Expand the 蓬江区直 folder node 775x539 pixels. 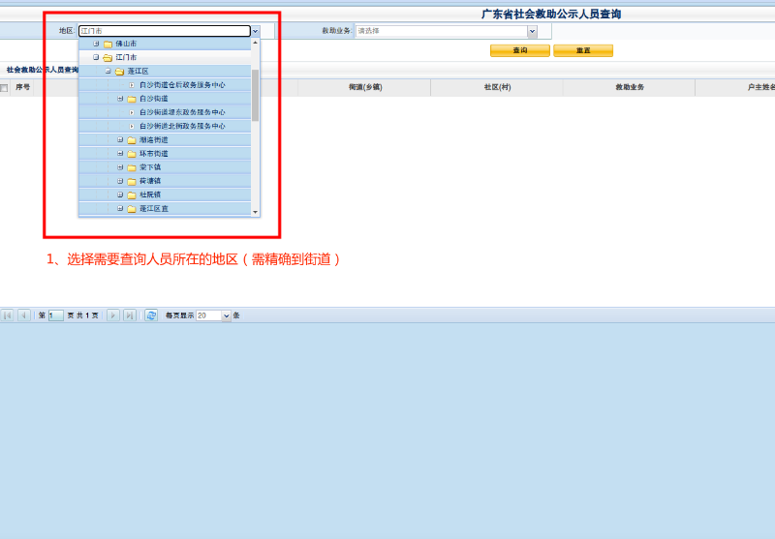[120, 209]
